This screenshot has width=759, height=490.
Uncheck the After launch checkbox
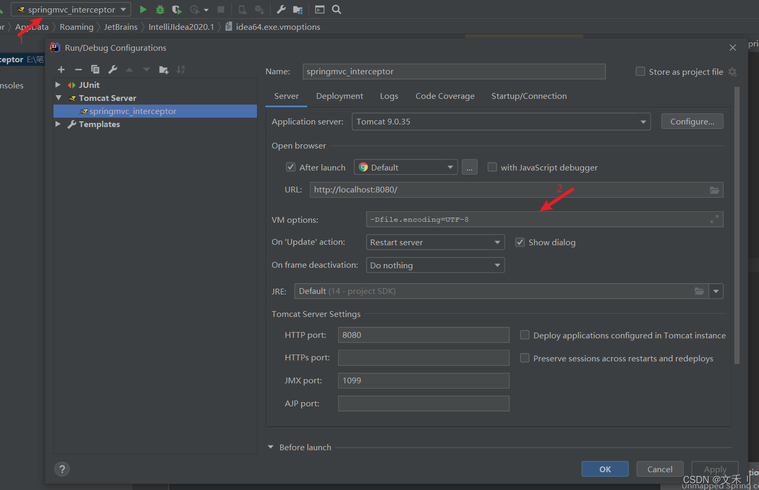pyautogui.click(x=291, y=167)
